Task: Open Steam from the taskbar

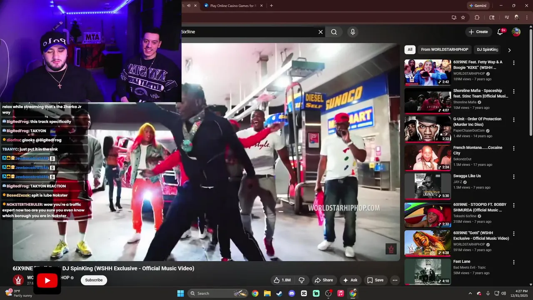Action: (279, 293)
